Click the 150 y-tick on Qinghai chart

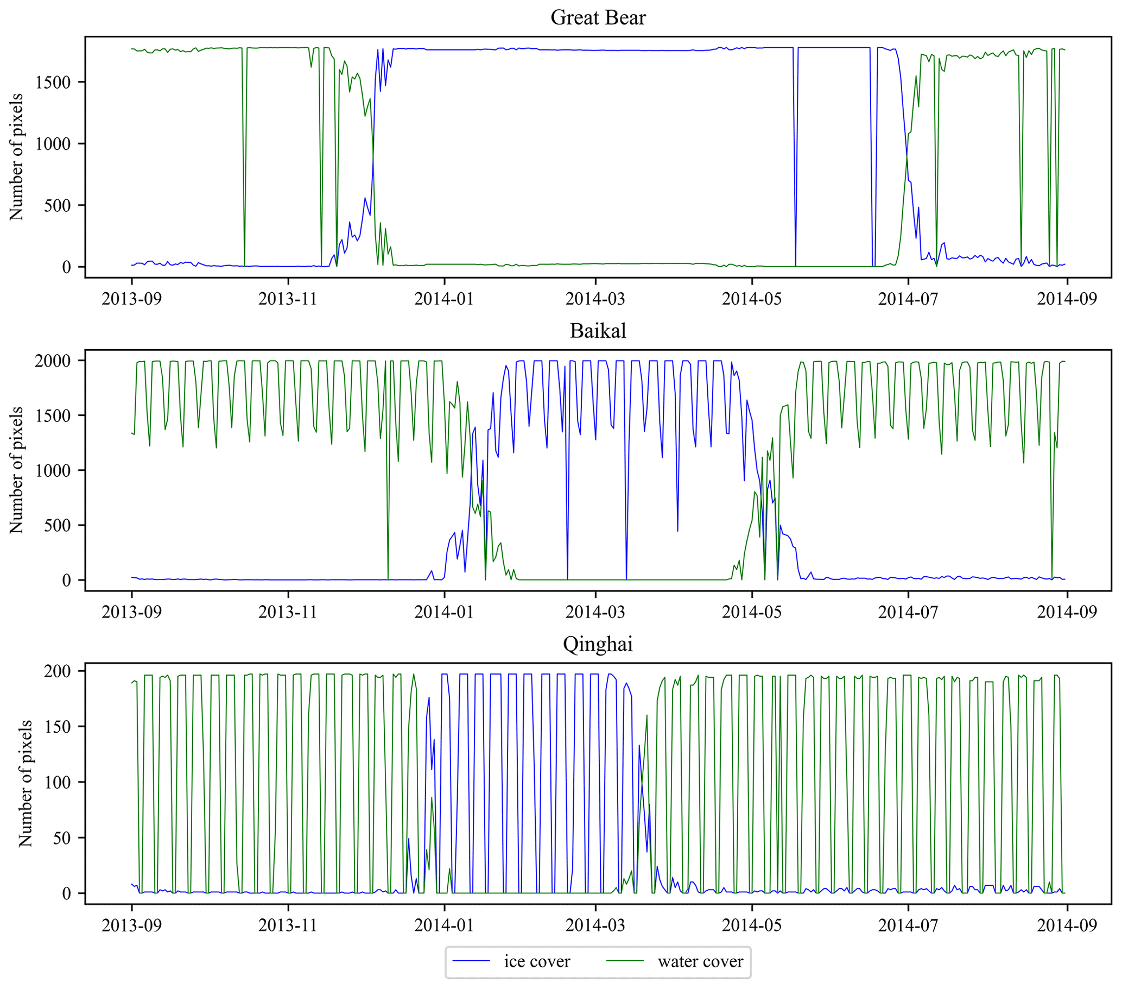(58, 727)
